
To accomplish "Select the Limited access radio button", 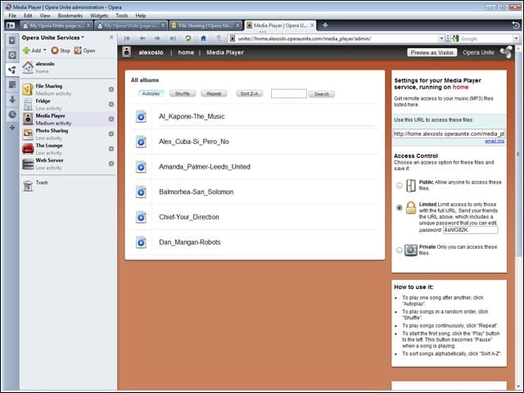I will click(x=400, y=207).
